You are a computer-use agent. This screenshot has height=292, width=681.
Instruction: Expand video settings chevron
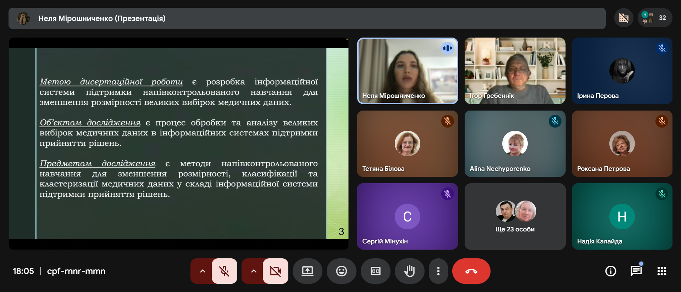254,271
